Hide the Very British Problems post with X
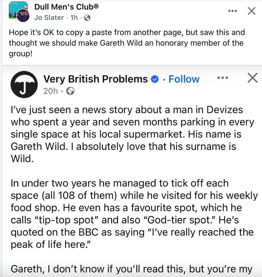 tap(252, 78)
